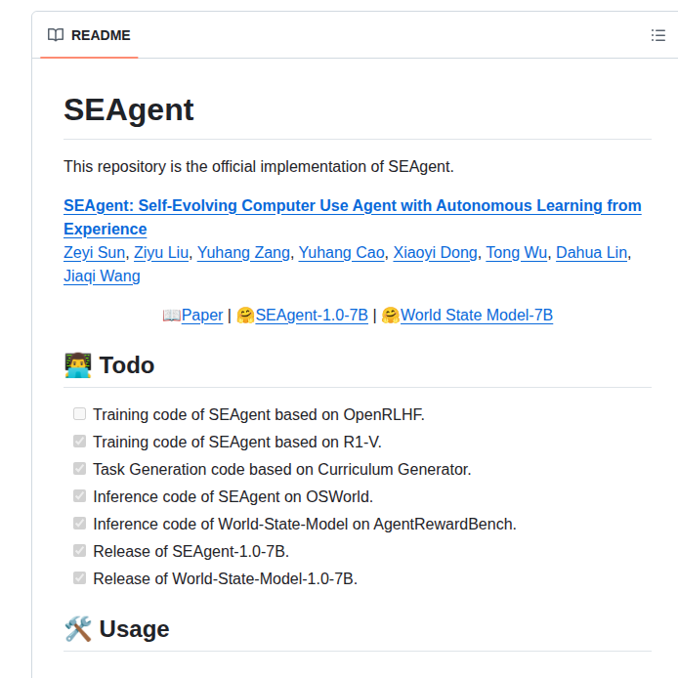
Task: Toggle the Task Generation code checkbox
Action: (79, 468)
